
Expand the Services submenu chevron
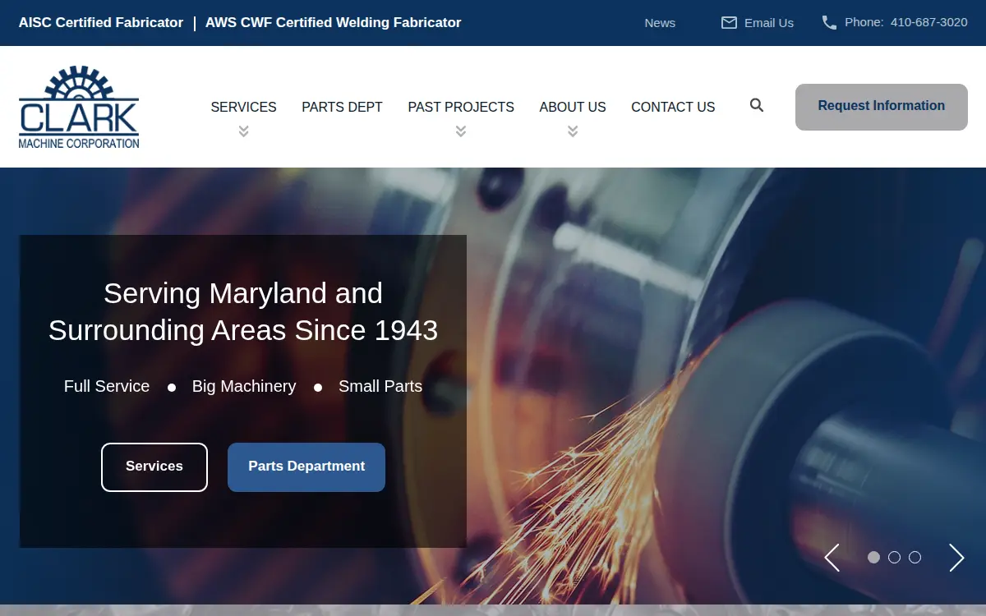point(243,131)
